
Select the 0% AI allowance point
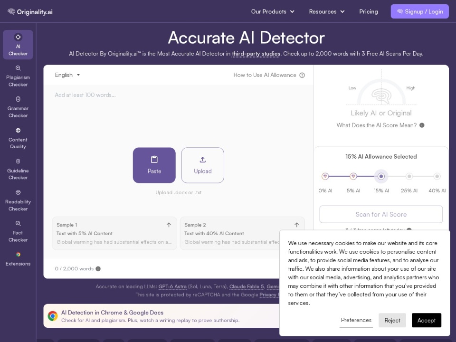tap(325, 176)
